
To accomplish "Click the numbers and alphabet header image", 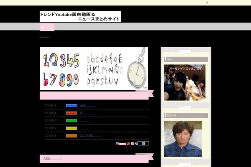I will click(x=94, y=68).
